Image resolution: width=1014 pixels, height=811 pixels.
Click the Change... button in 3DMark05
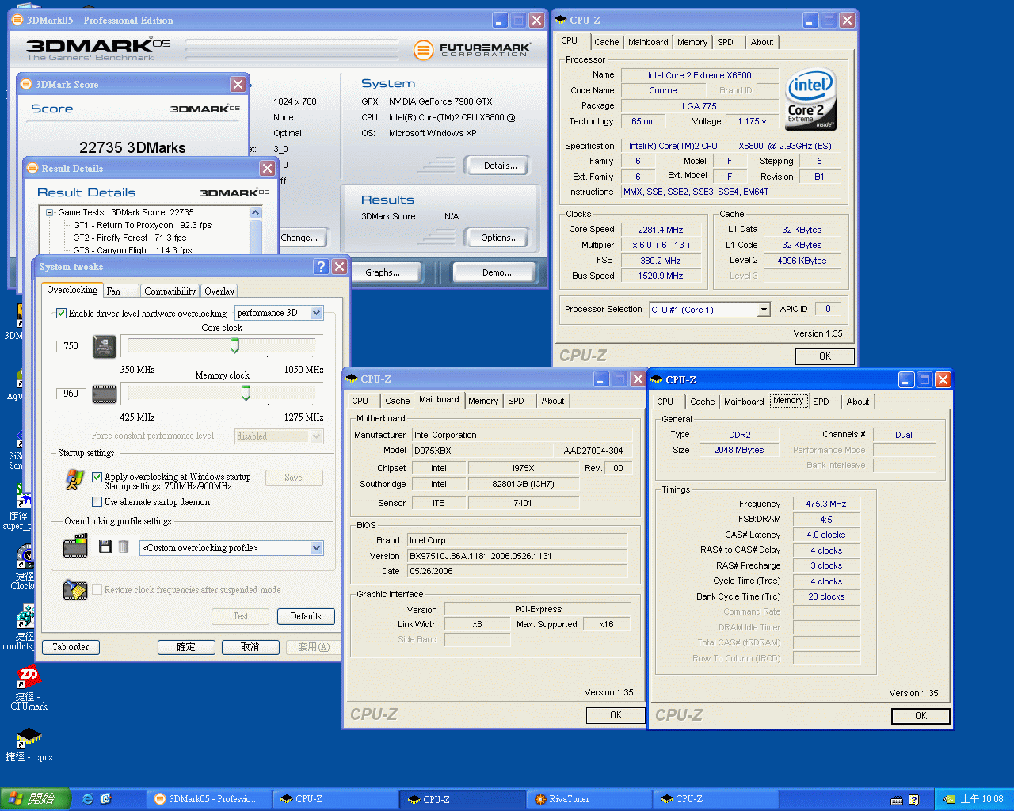click(x=299, y=238)
